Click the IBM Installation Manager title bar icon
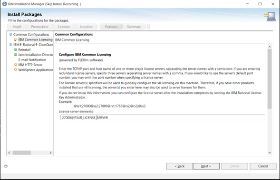 pyautogui.click(x=4, y=4)
